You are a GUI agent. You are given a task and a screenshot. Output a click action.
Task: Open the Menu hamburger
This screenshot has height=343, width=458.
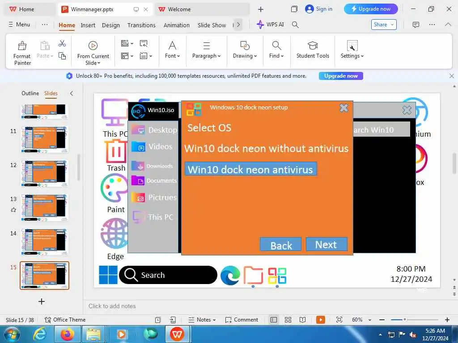(19, 25)
